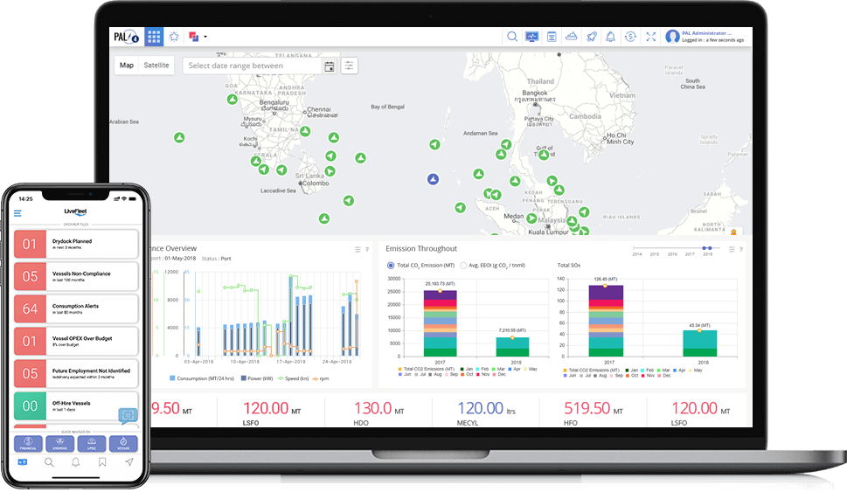Click the calendar icon in date range field
The width and height of the screenshot is (847, 492).
[330, 66]
